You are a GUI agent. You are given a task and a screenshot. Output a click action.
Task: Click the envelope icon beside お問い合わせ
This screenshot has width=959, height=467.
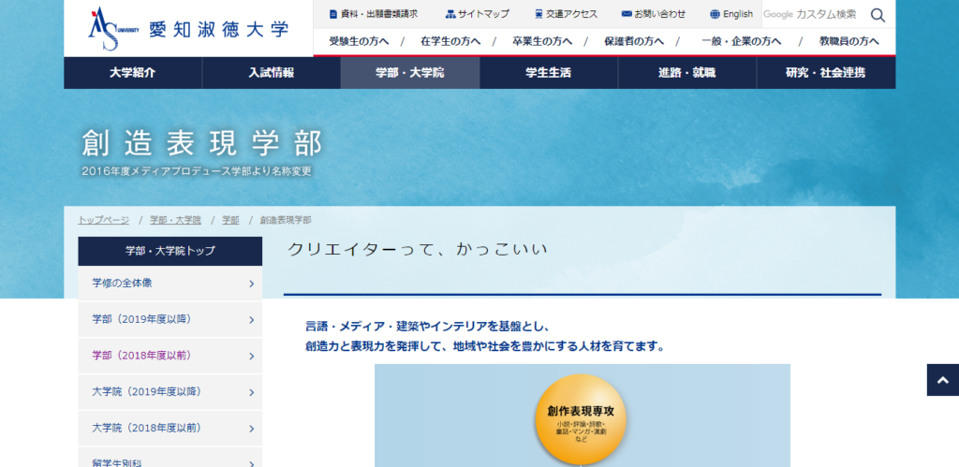[627, 14]
